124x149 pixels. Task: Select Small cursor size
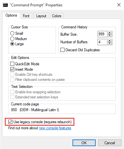tap(12, 33)
